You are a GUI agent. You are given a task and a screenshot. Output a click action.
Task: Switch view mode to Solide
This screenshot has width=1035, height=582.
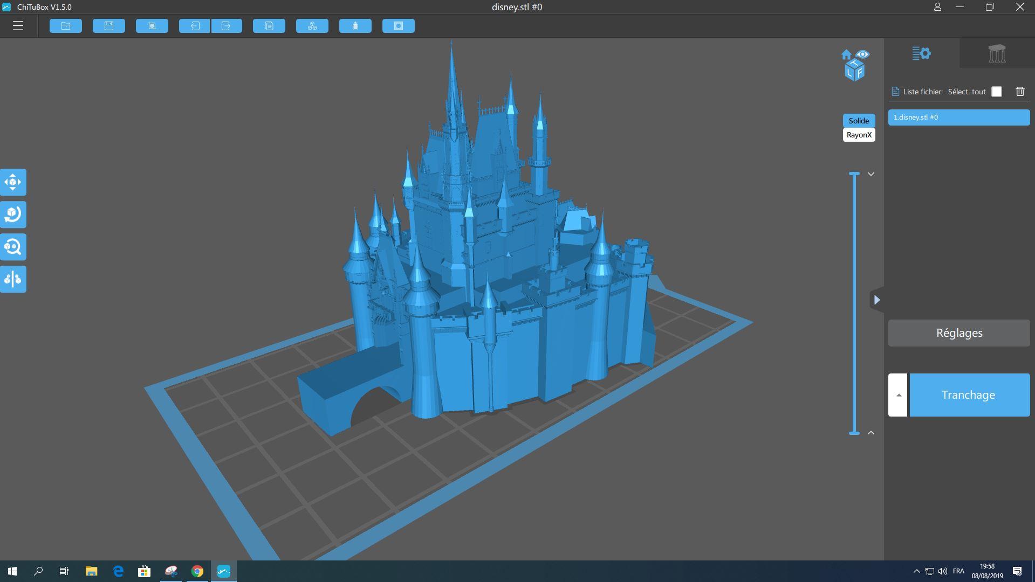(859, 121)
